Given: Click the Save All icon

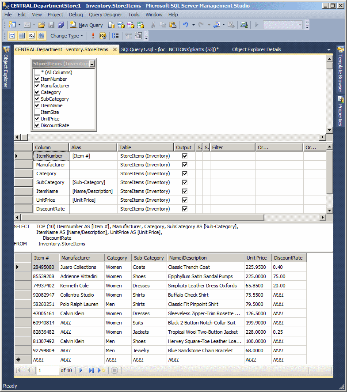Looking at the screenshot, I should coord(61,25).
